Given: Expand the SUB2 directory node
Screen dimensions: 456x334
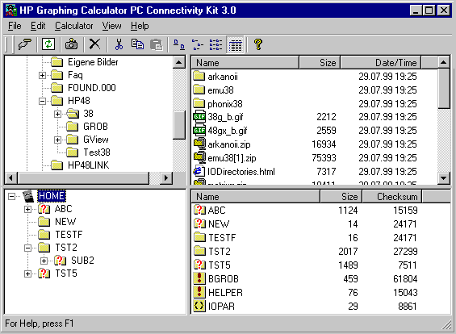Looking at the screenshot, I should [44, 261].
